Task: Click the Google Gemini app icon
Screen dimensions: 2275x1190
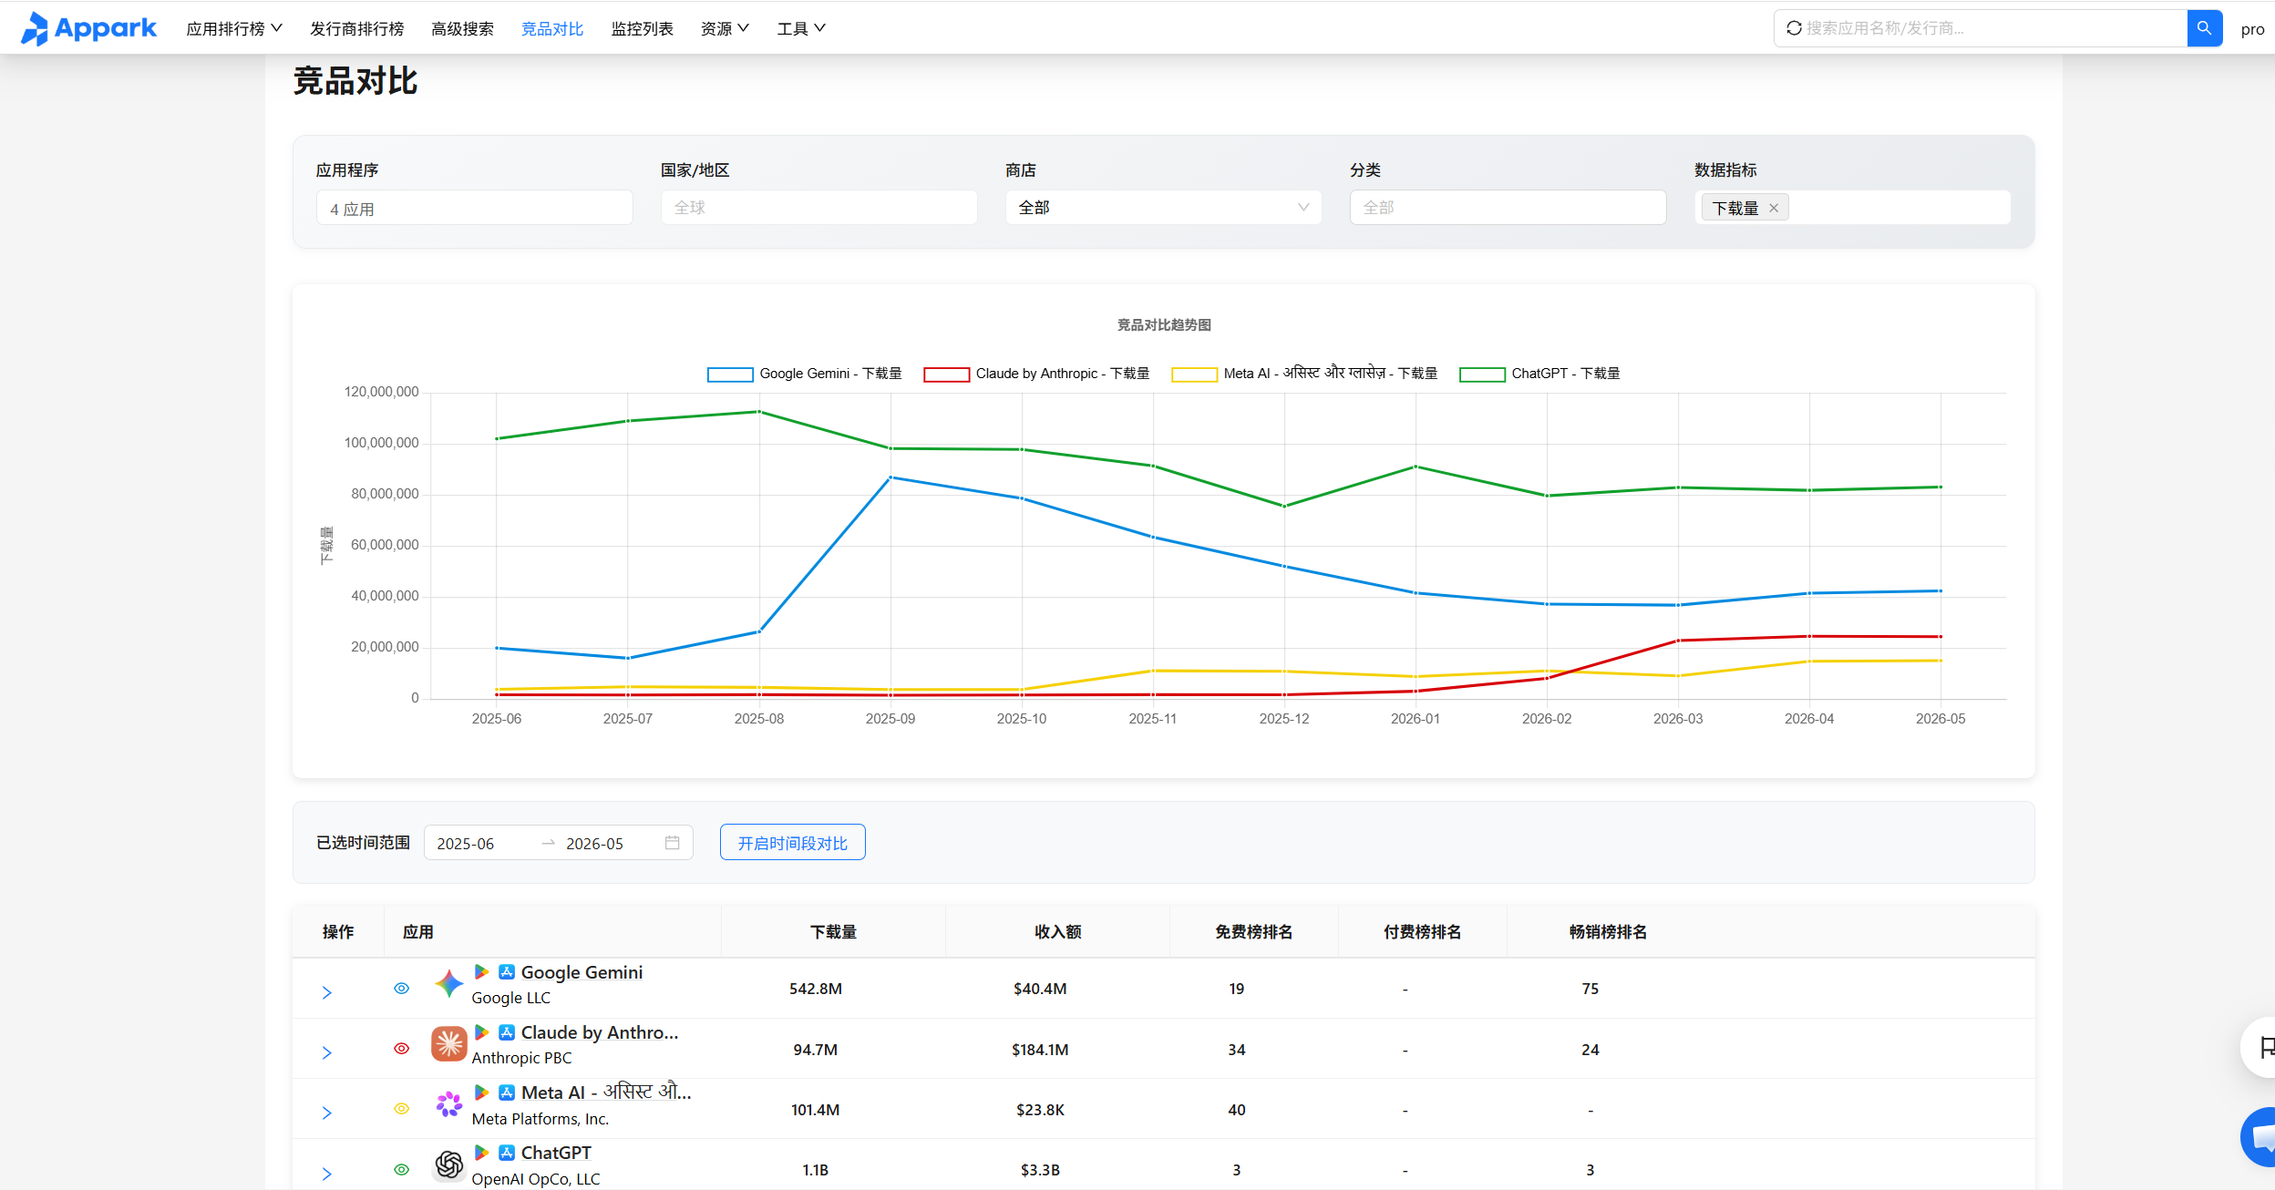Action: pos(448,984)
